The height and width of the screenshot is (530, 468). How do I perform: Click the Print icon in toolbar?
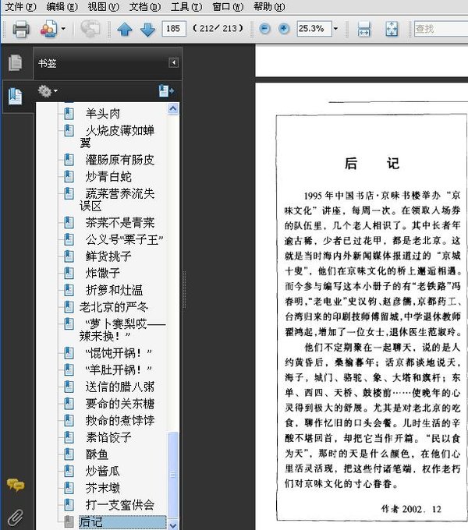point(21,29)
